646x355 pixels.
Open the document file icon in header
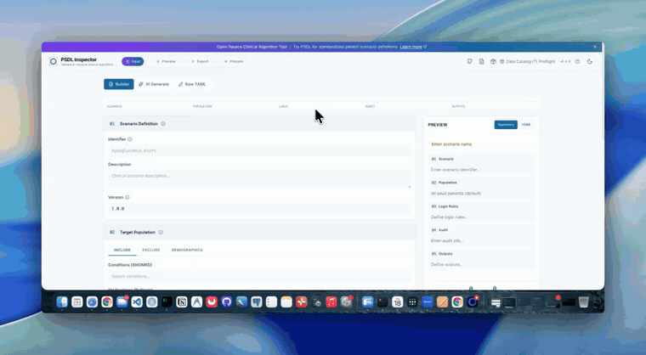tap(482, 61)
